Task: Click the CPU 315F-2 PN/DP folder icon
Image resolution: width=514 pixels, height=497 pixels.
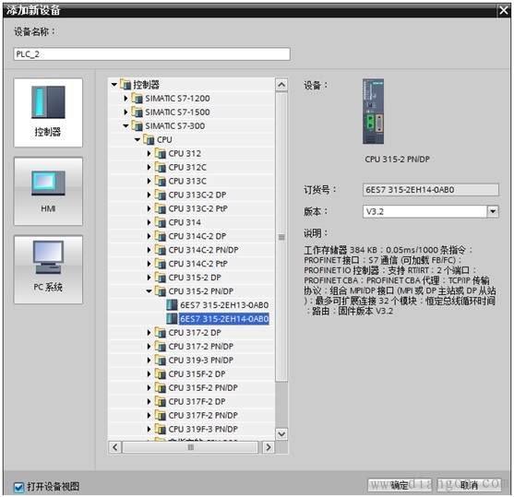Action: (160, 387)
